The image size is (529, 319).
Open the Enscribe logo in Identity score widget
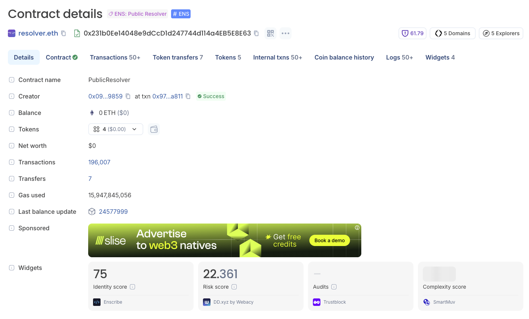96,302
